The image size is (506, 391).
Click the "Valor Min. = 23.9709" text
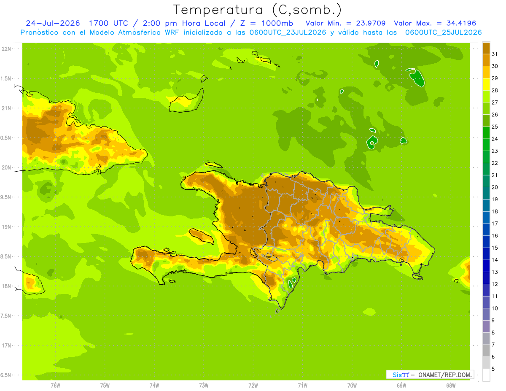(x=345, y=23)
